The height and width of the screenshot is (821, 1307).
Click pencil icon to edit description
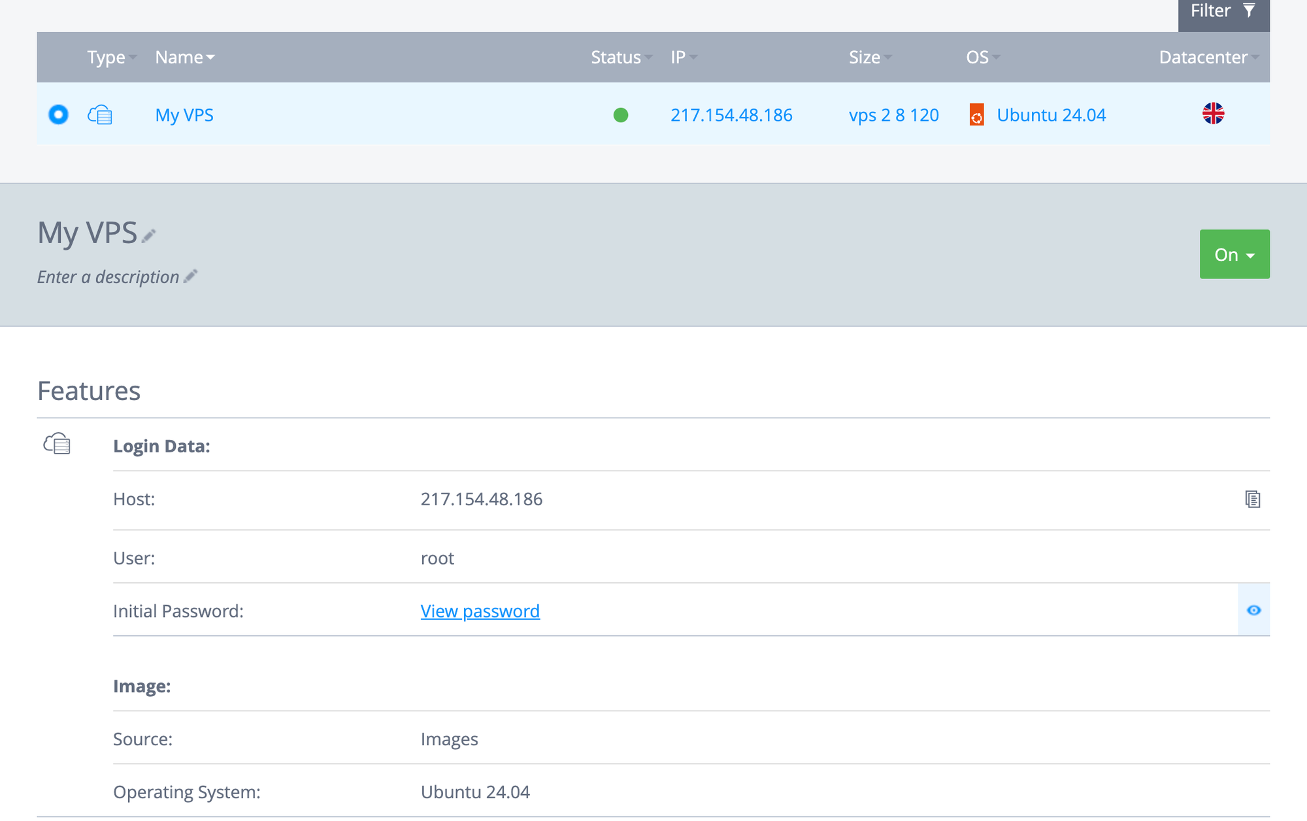point(191,276)
